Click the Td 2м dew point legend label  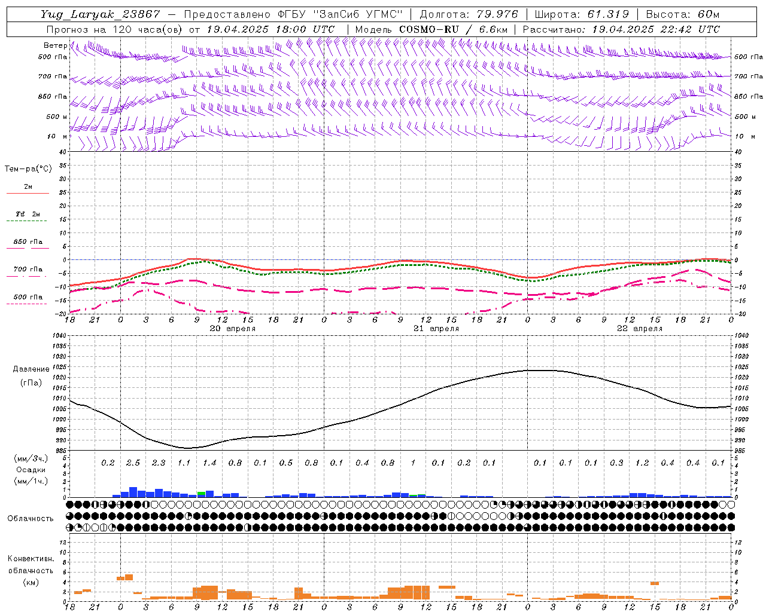click(x=28, y=214)
